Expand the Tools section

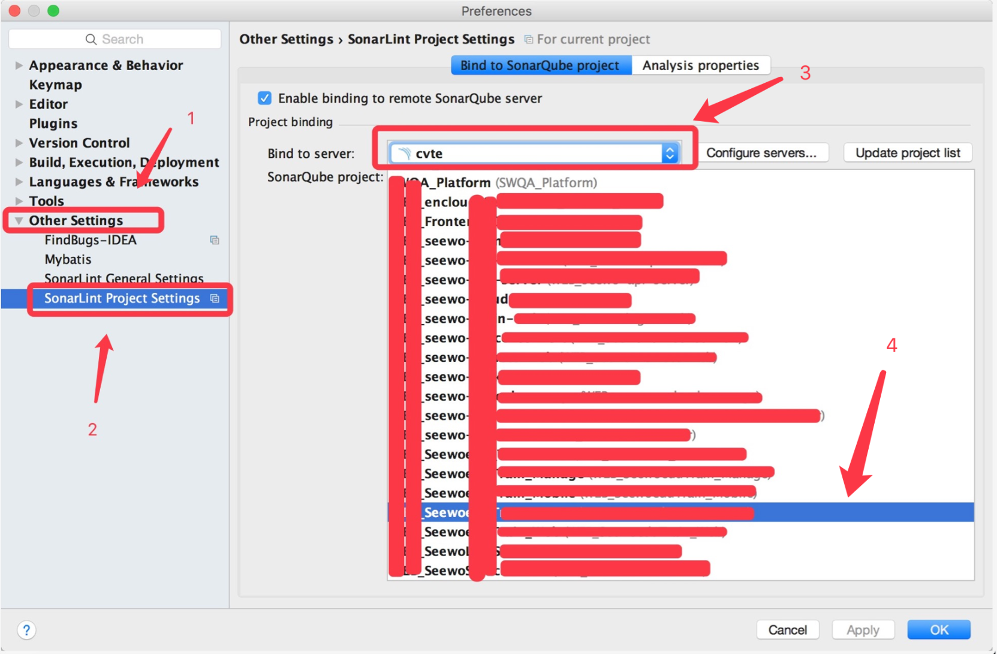click(x=19, y=200)
